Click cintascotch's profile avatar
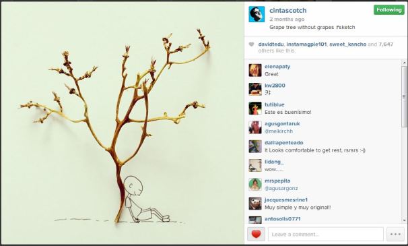 (x=257, y=14)
